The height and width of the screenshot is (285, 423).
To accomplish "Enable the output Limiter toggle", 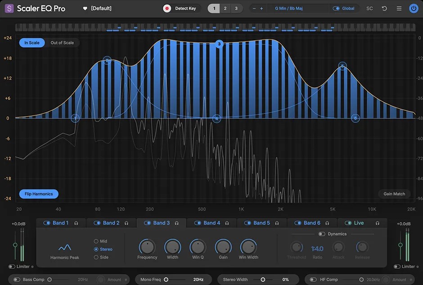I will click(x=397, y=267).
